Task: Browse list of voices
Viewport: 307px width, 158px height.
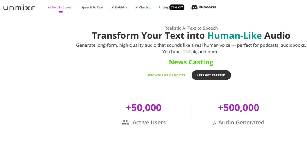Action: pos(166,75)
